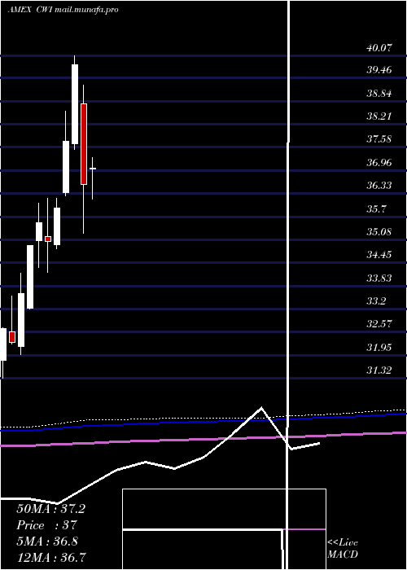Image resolution: width=407 pixels, height=570 pixels.
Task: Select the 33.83 price axis label
Action: click(379, 278)
